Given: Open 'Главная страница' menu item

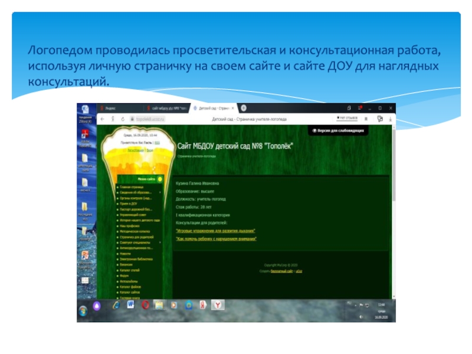Looking at the screenshot, I should (132, 187).
